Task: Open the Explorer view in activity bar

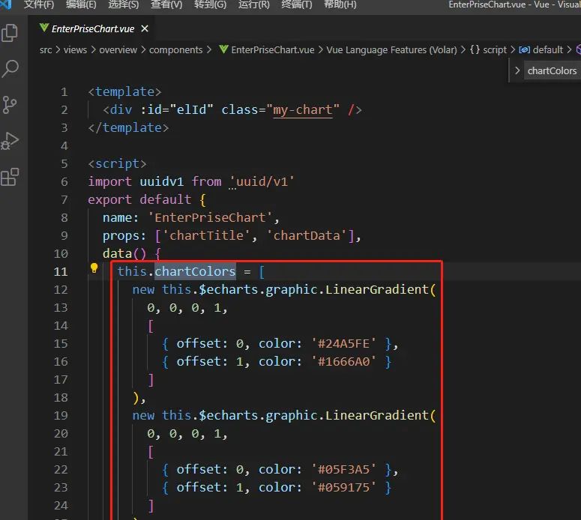Action: tap(10, 34)
